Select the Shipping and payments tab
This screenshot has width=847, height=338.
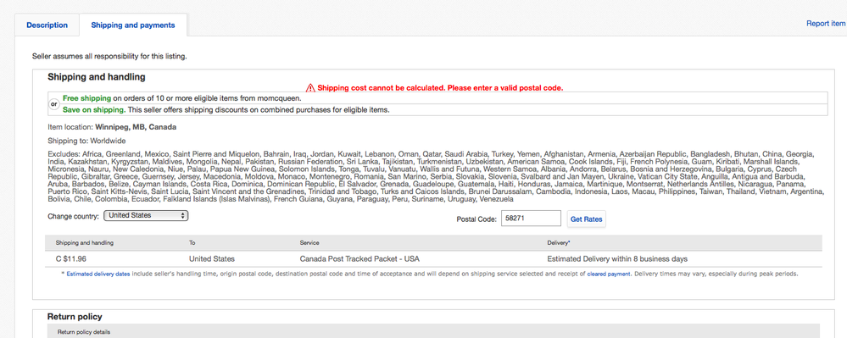pos(133,25)
